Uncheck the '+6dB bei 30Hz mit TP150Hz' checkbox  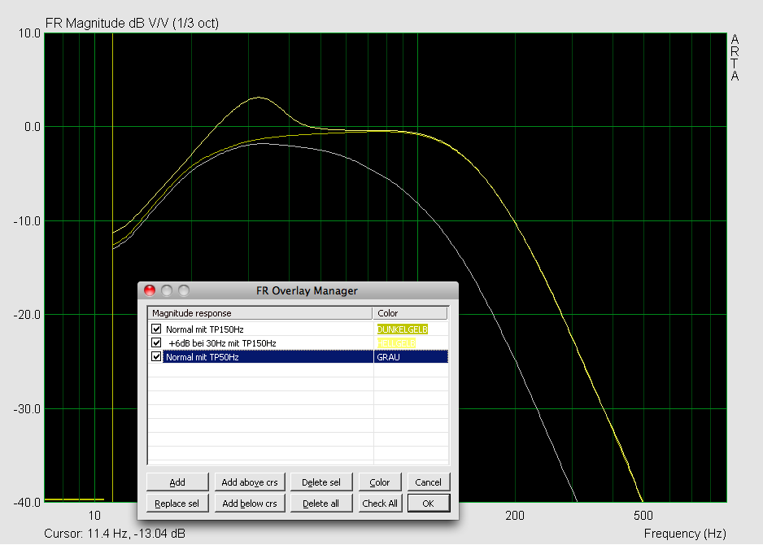tap(156, 342)
